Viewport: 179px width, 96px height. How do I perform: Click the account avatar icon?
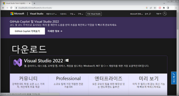click(x=165, y=14)
